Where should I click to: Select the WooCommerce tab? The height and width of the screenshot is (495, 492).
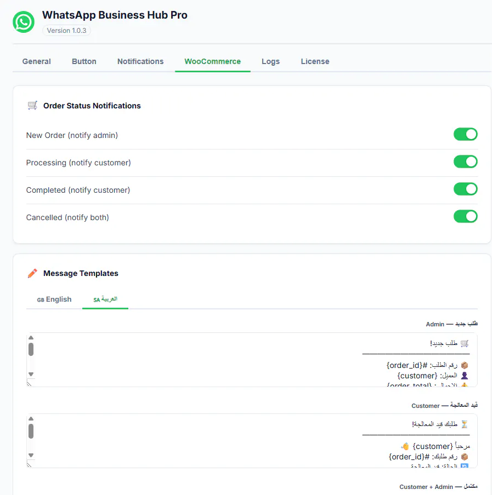212,61
